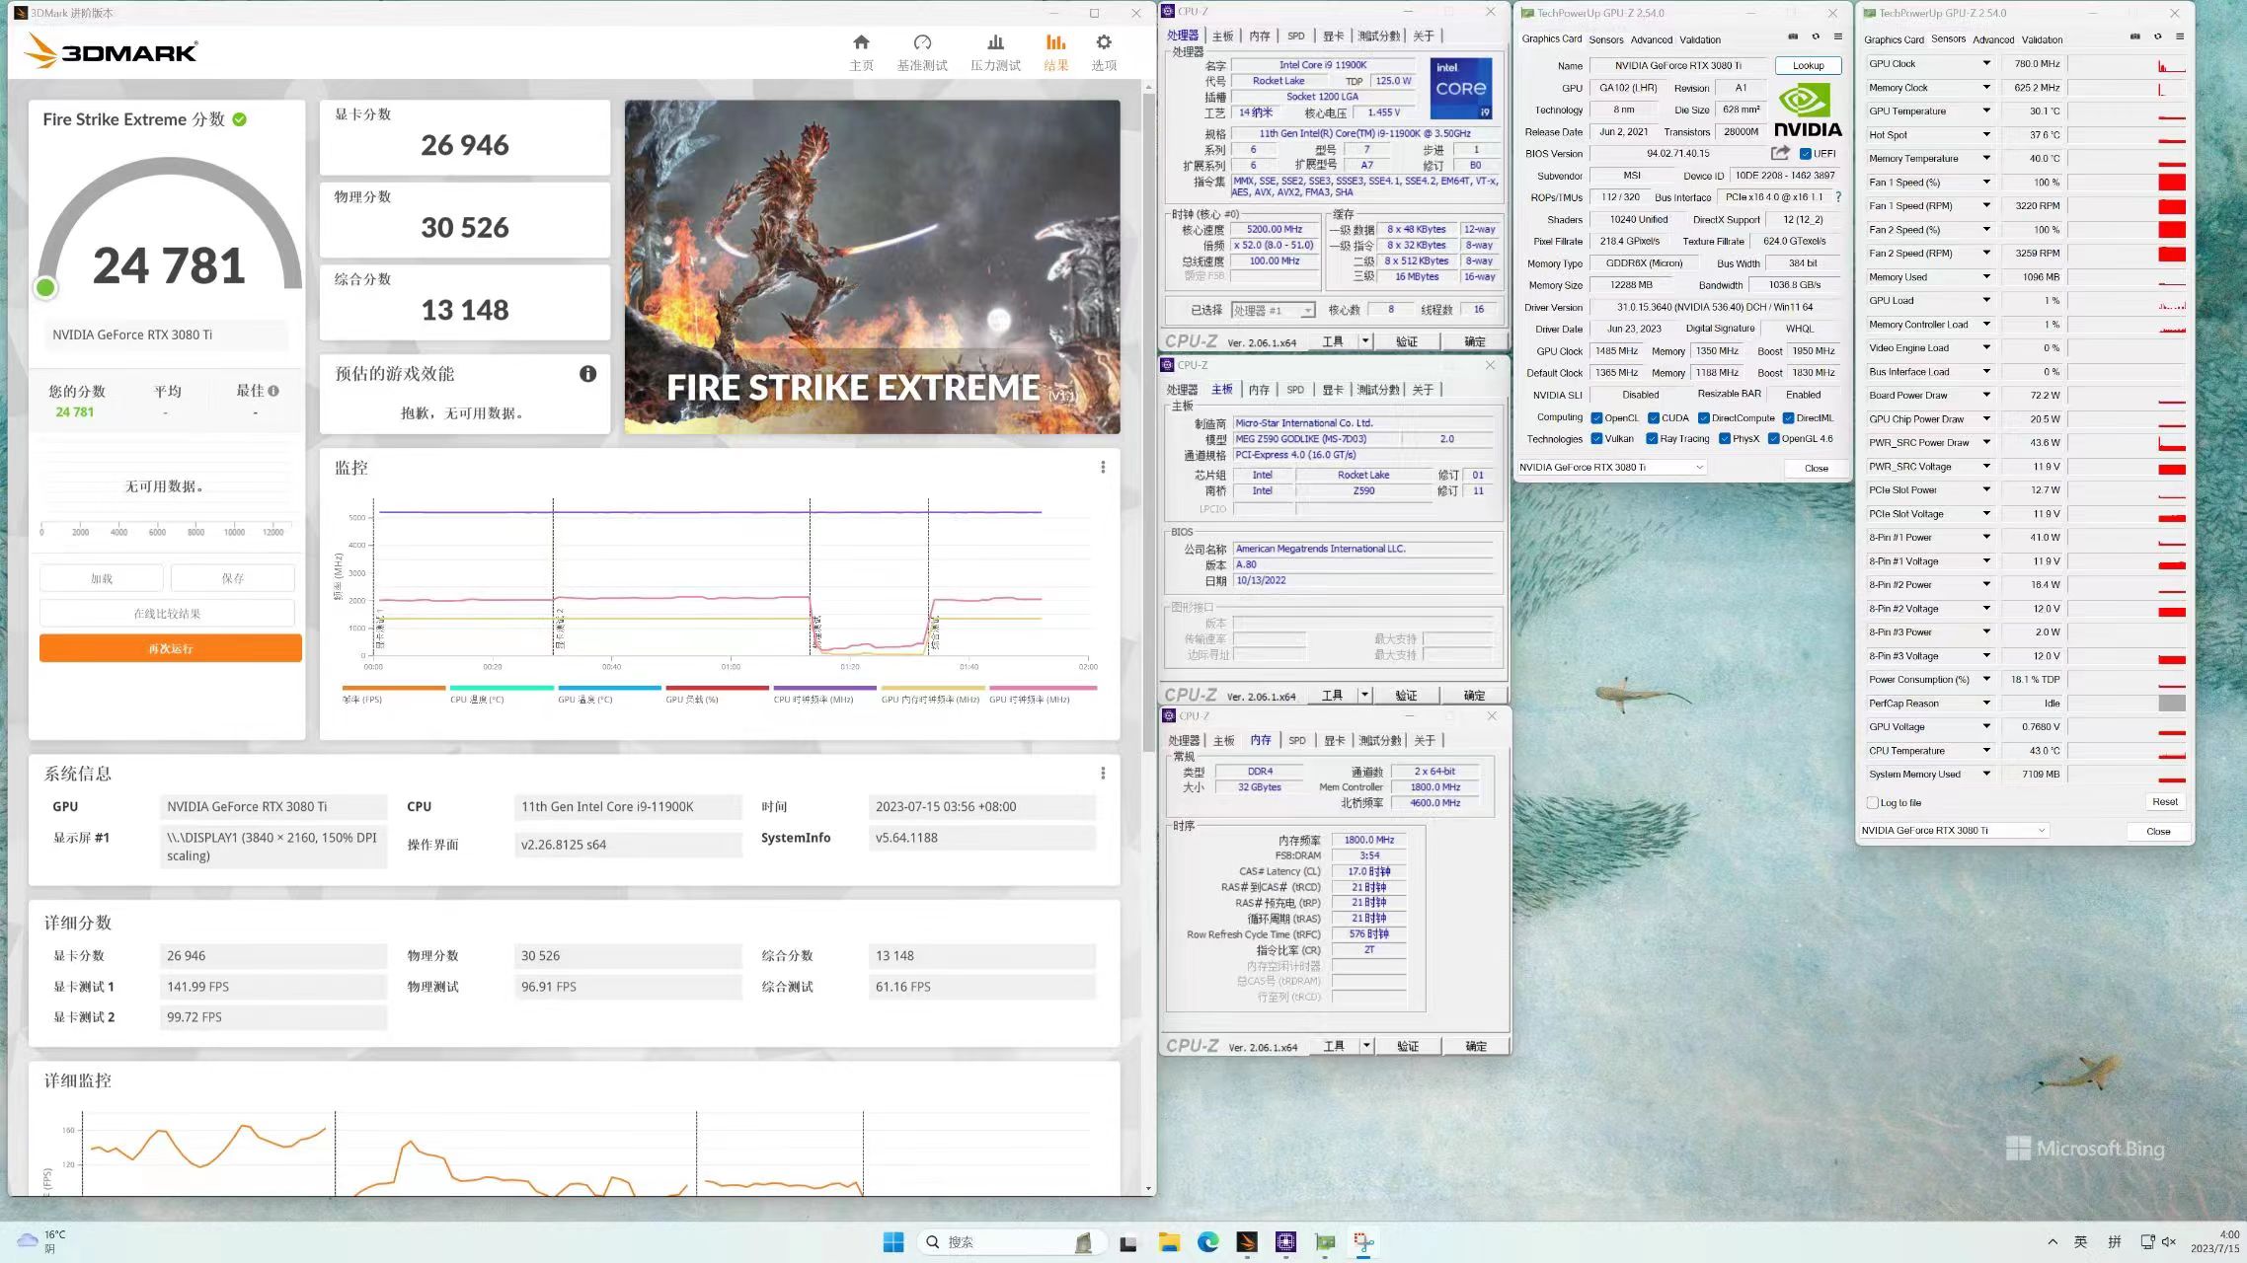Click the GPU-Z Sensors window refresh icon

point(2158,37)
